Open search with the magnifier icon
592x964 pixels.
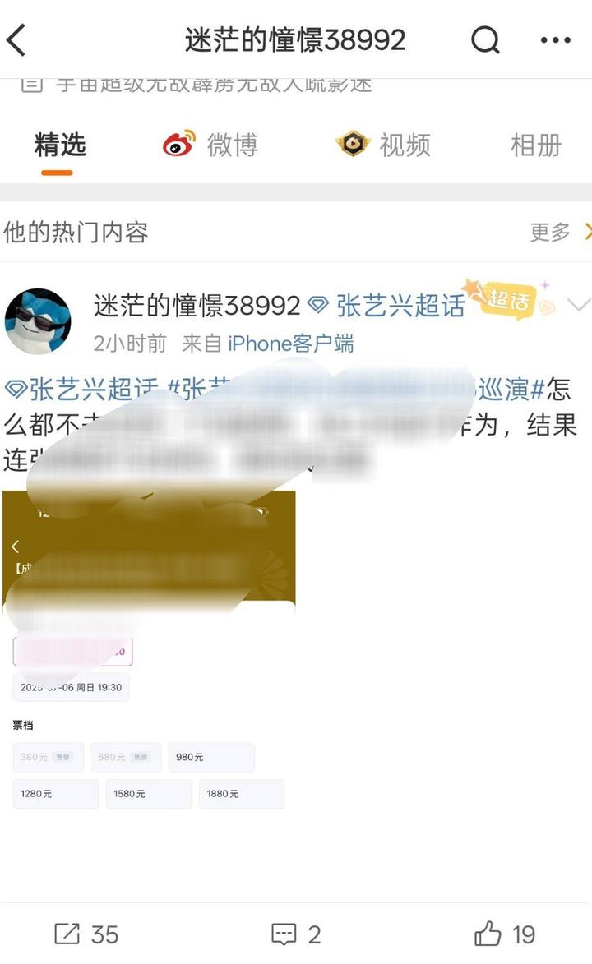486,40
